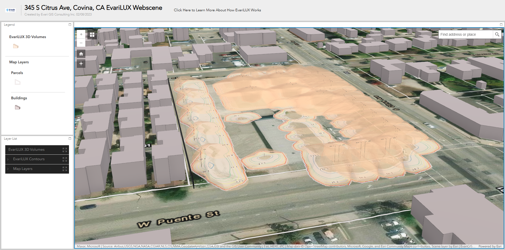
Task: Zoom to Map Layers group extent
Action: pos(65,169)
